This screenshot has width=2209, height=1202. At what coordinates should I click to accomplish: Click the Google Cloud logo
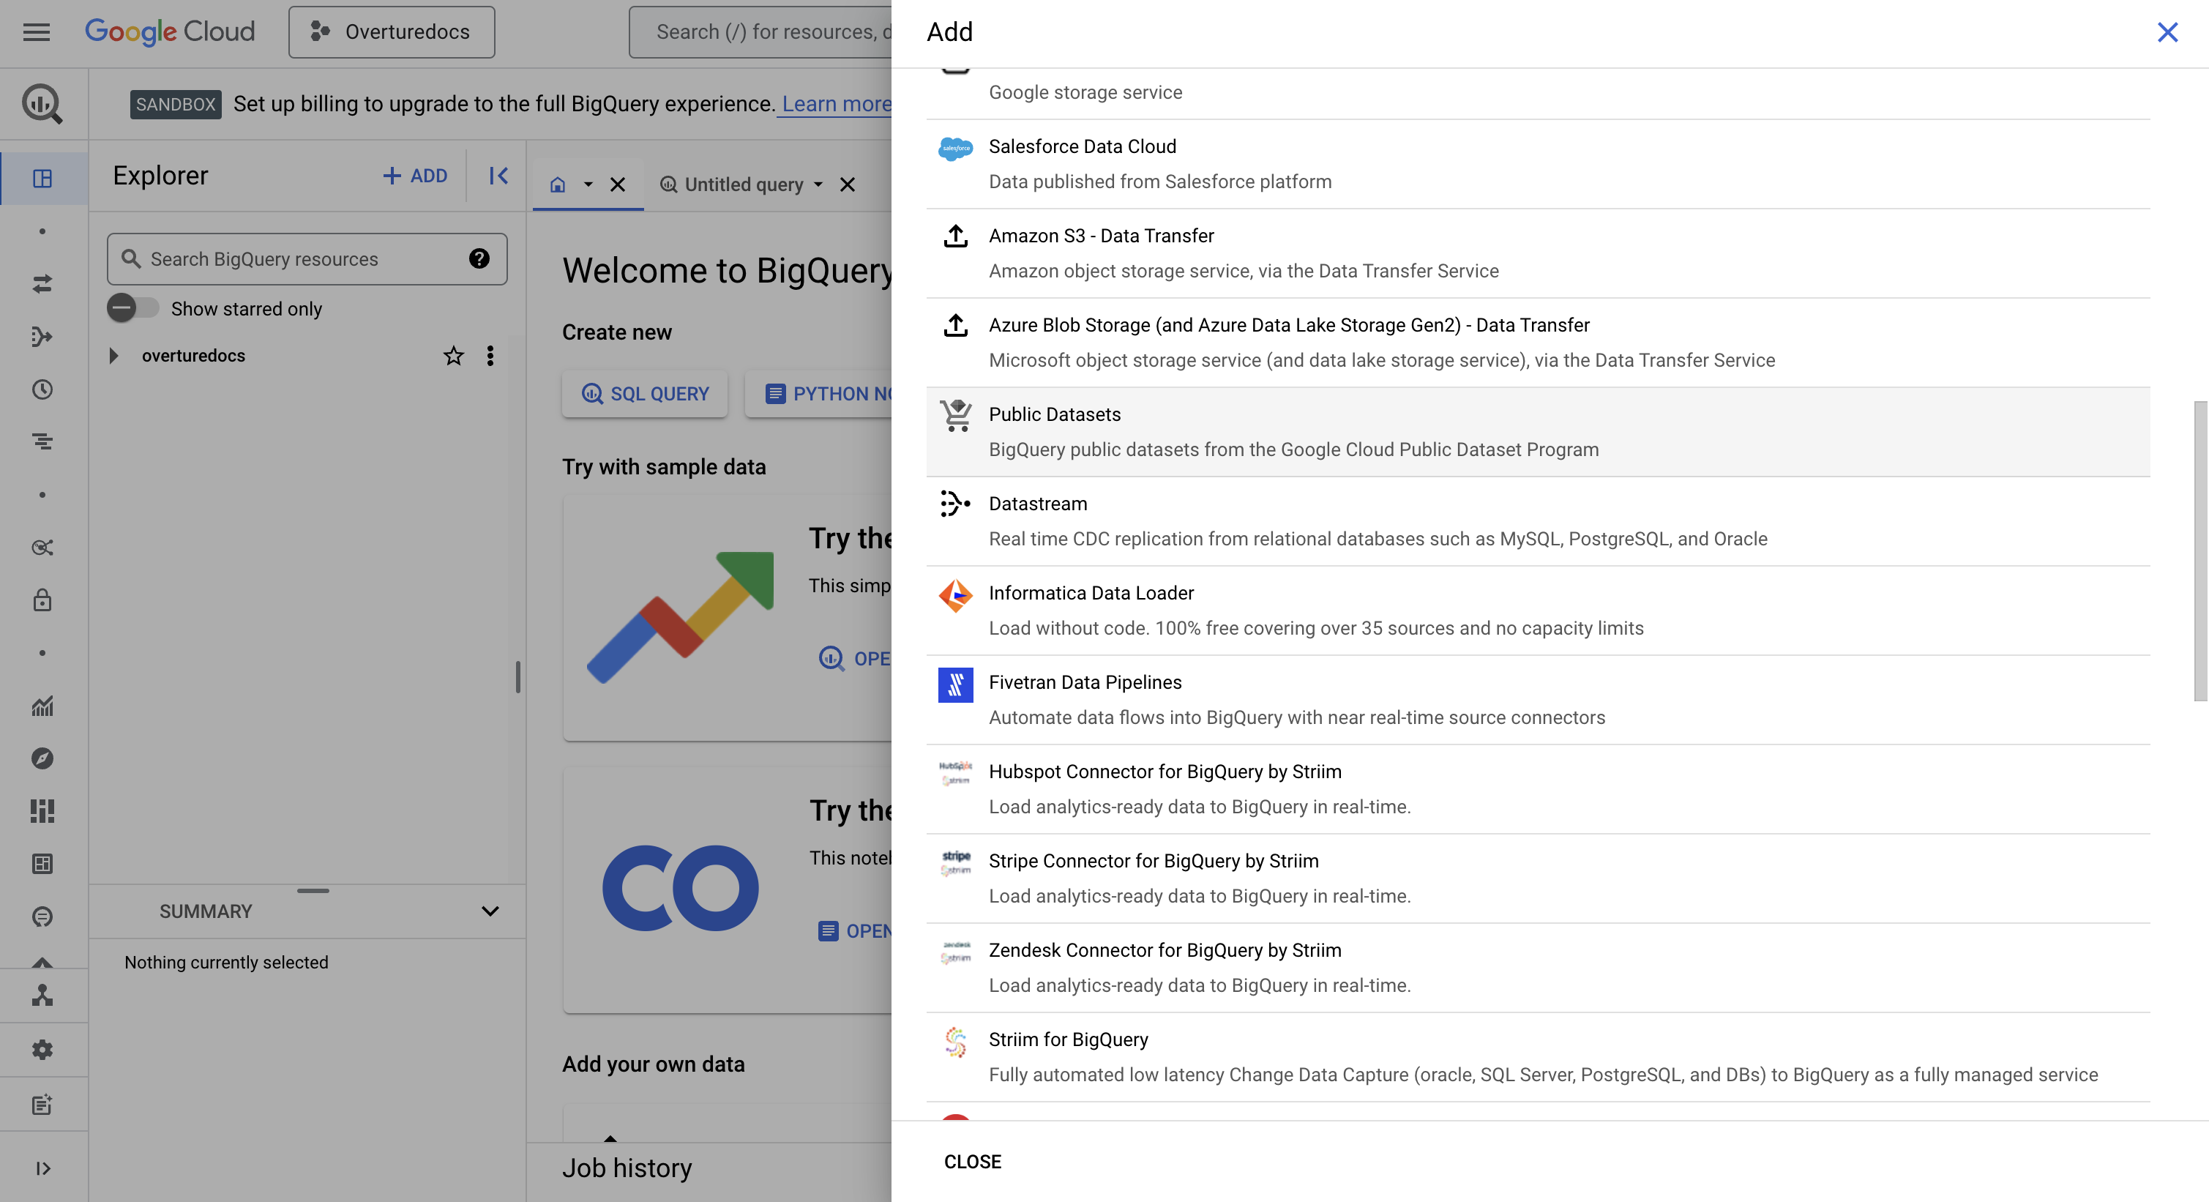(170, 33)
